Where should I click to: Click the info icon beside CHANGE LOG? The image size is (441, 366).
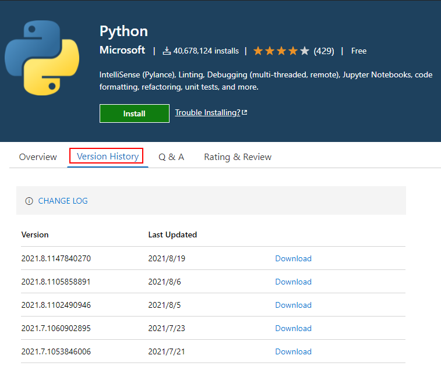29,201
